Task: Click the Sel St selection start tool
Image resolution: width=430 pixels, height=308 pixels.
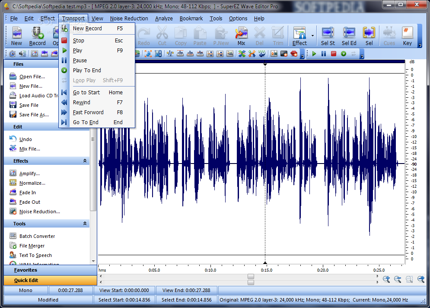Action: [x=328, y=36]
